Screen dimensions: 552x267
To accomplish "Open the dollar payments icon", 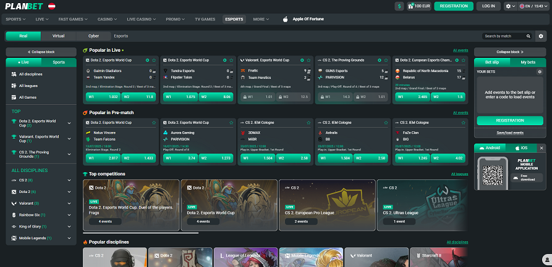I will pyautogui.click(x=399, y=6).
